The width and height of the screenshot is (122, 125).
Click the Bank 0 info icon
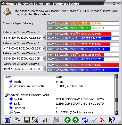click(11, 99)
